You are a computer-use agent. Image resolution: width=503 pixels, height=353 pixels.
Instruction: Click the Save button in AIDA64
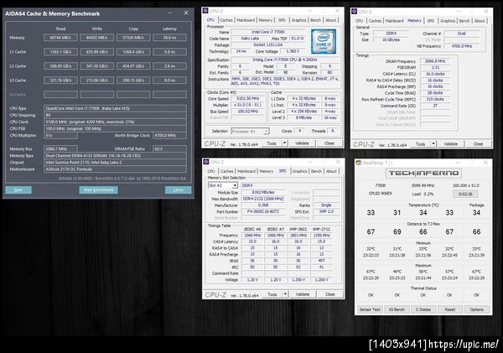[18, 190]
